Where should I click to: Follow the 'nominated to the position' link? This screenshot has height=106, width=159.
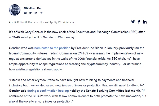pos(52,48)
